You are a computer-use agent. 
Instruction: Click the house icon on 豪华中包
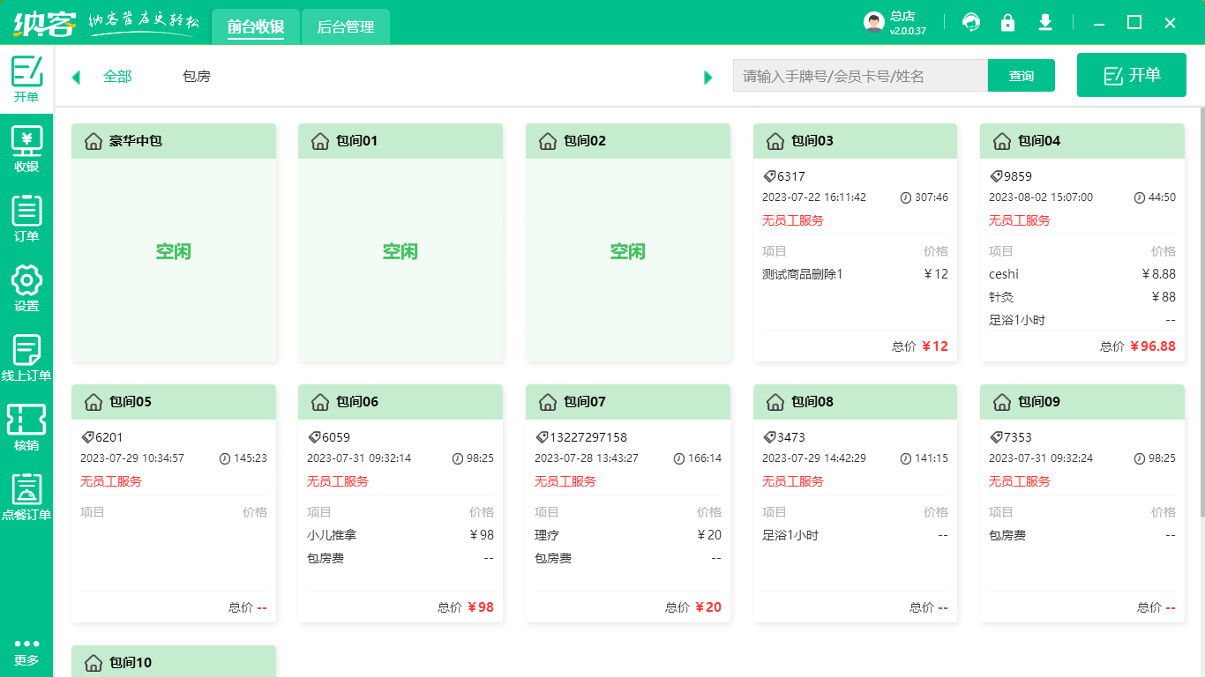(x=94, y=141)
